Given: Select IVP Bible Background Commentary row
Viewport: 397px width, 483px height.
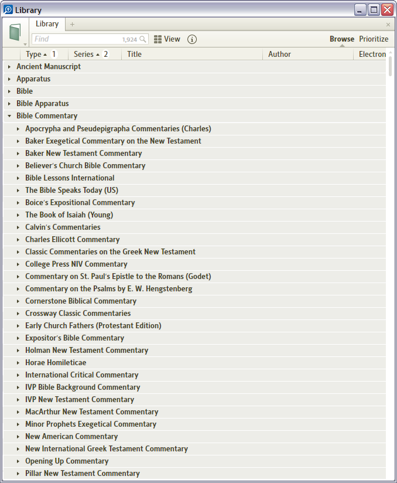Looking at the screenshot, I should coord(194,387).
